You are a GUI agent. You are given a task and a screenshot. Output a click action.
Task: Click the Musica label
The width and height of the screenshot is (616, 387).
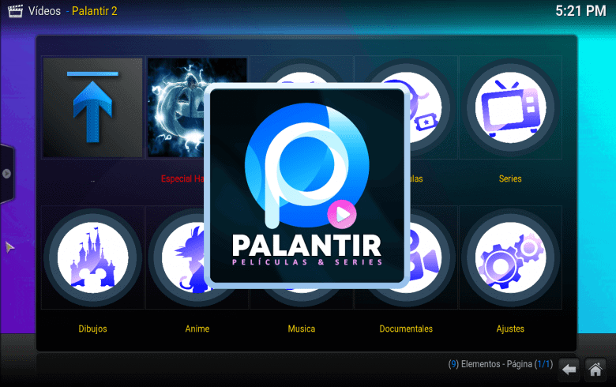[302, 329]
